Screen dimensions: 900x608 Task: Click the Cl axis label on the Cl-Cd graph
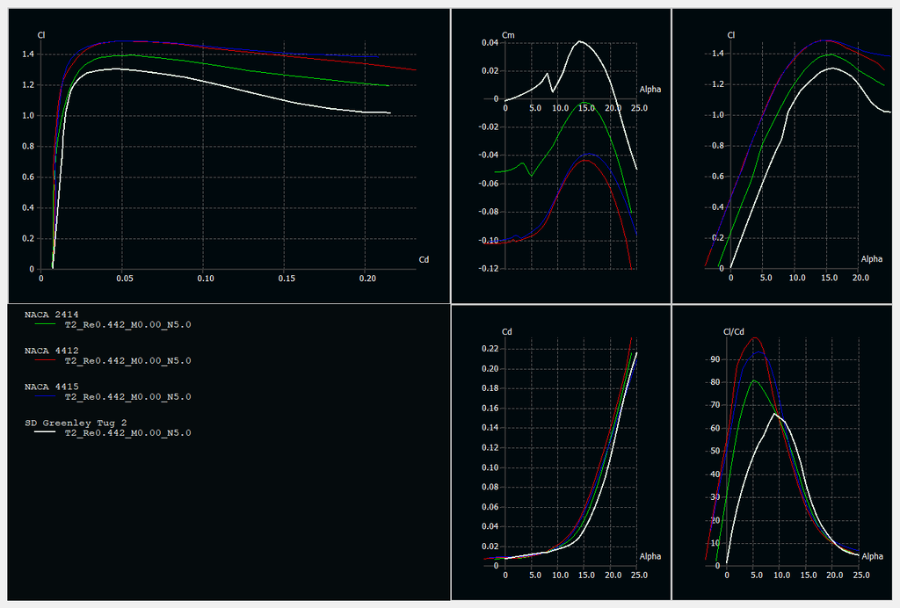(x=41, y=35)
